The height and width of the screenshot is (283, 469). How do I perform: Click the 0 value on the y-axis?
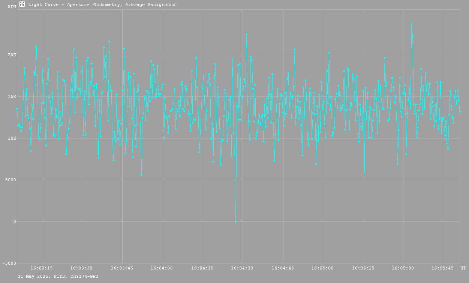coord(15,222)
